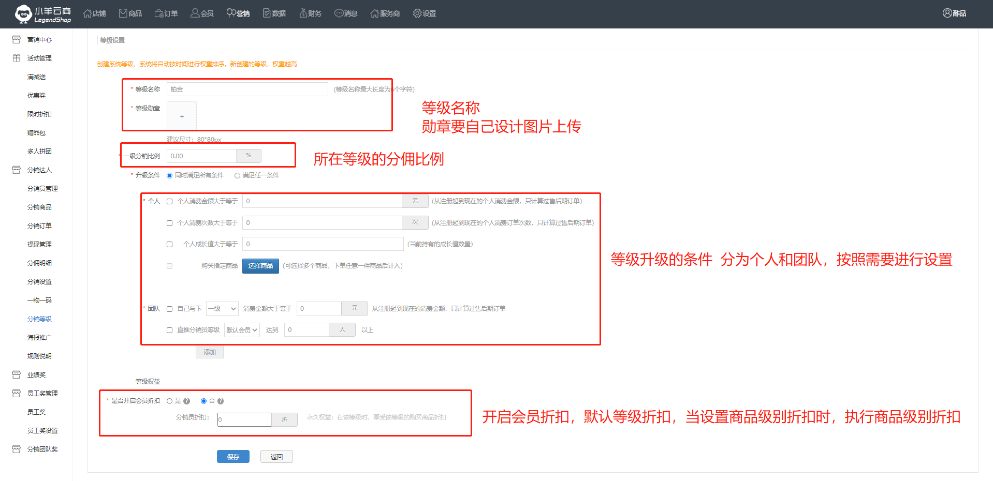Click the help icon next to 否 option
This screenshot has height=481, width=993.
pyautogui.click(x=221, y=401)
